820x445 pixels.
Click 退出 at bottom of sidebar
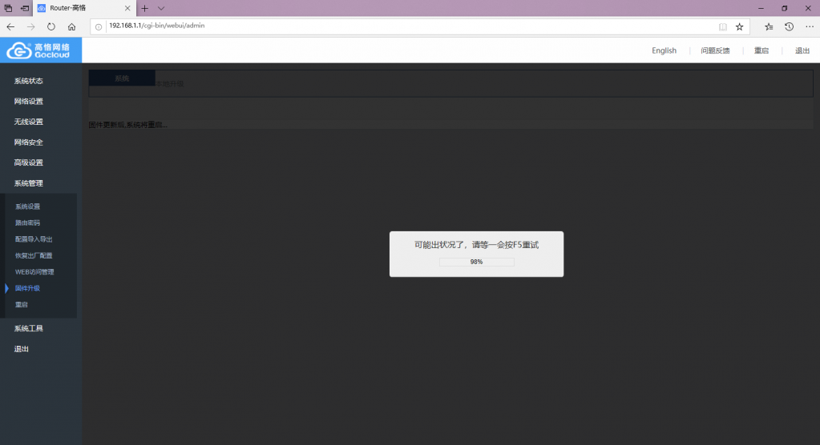coord(22,349)
